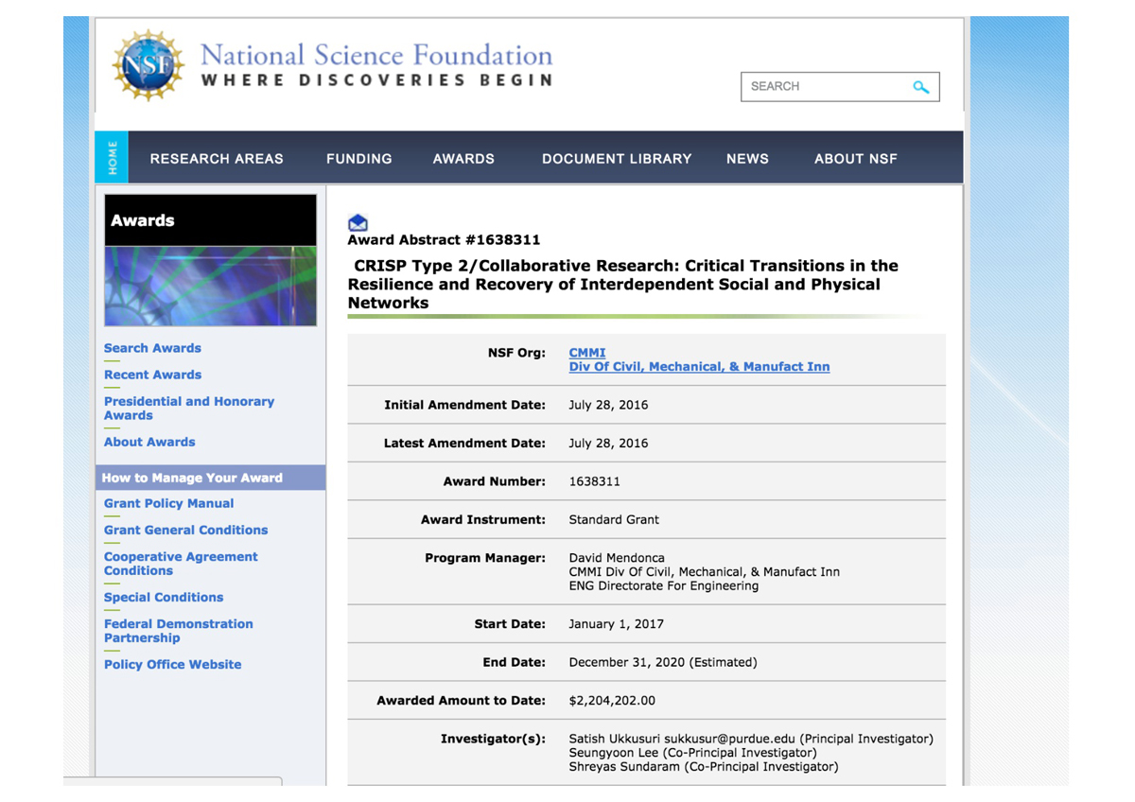Screen dimensions: 1135x802
Task: Click the Program Manager field label
Action: coord(485,558)
